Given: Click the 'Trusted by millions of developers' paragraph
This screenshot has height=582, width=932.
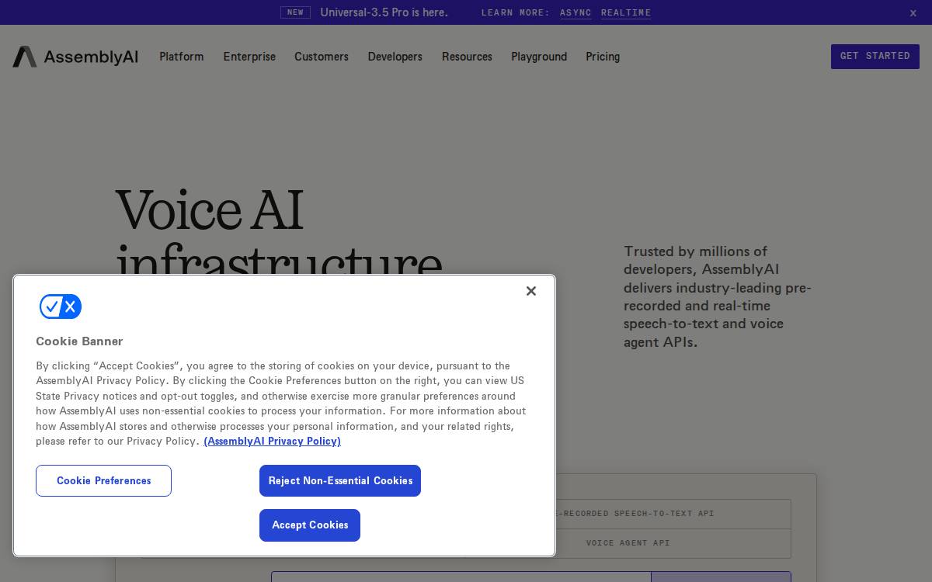Looking at the screenshot, I should (718, 296).
